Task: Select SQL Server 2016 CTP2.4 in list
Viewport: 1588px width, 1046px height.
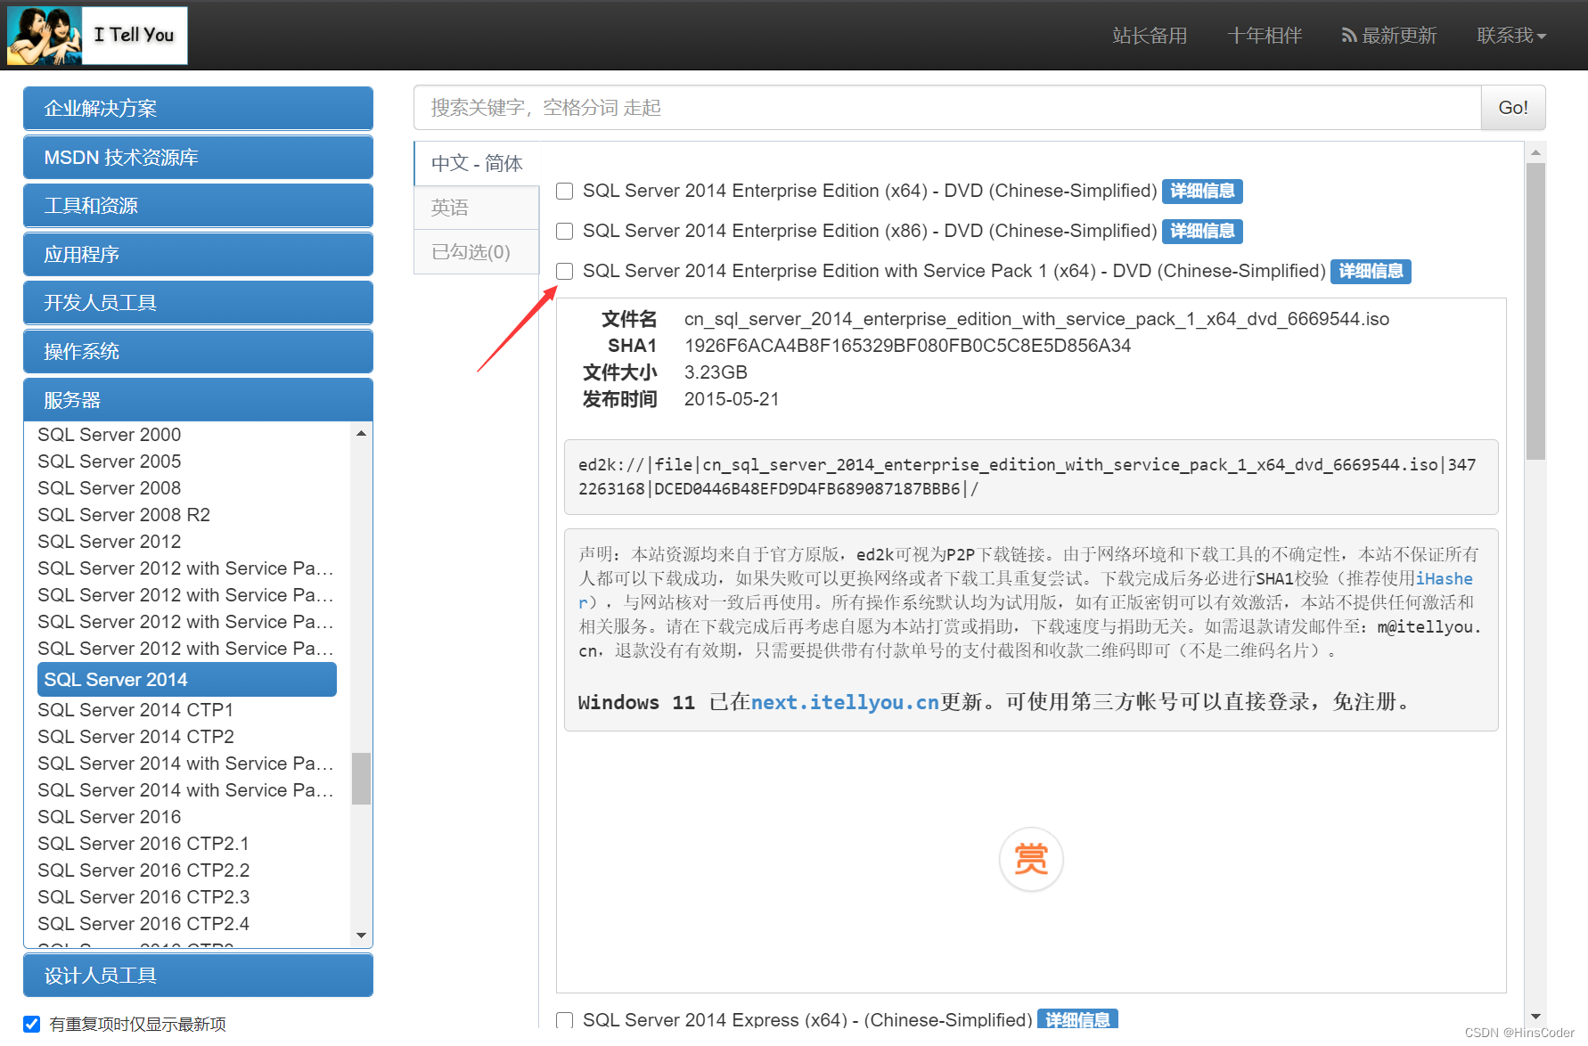Action: tap(143, 924)
